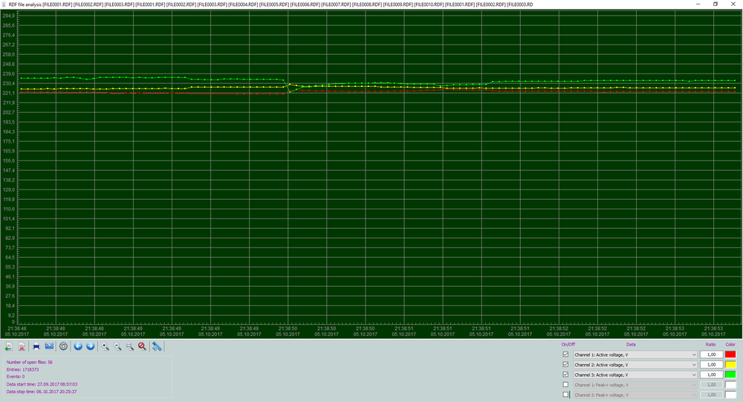Click the 'Number of open files: 56' text
Screen dimensions: 743x402
(x=30, y=362)
